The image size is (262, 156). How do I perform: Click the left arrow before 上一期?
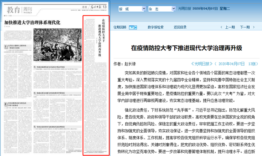pos(221,27)
